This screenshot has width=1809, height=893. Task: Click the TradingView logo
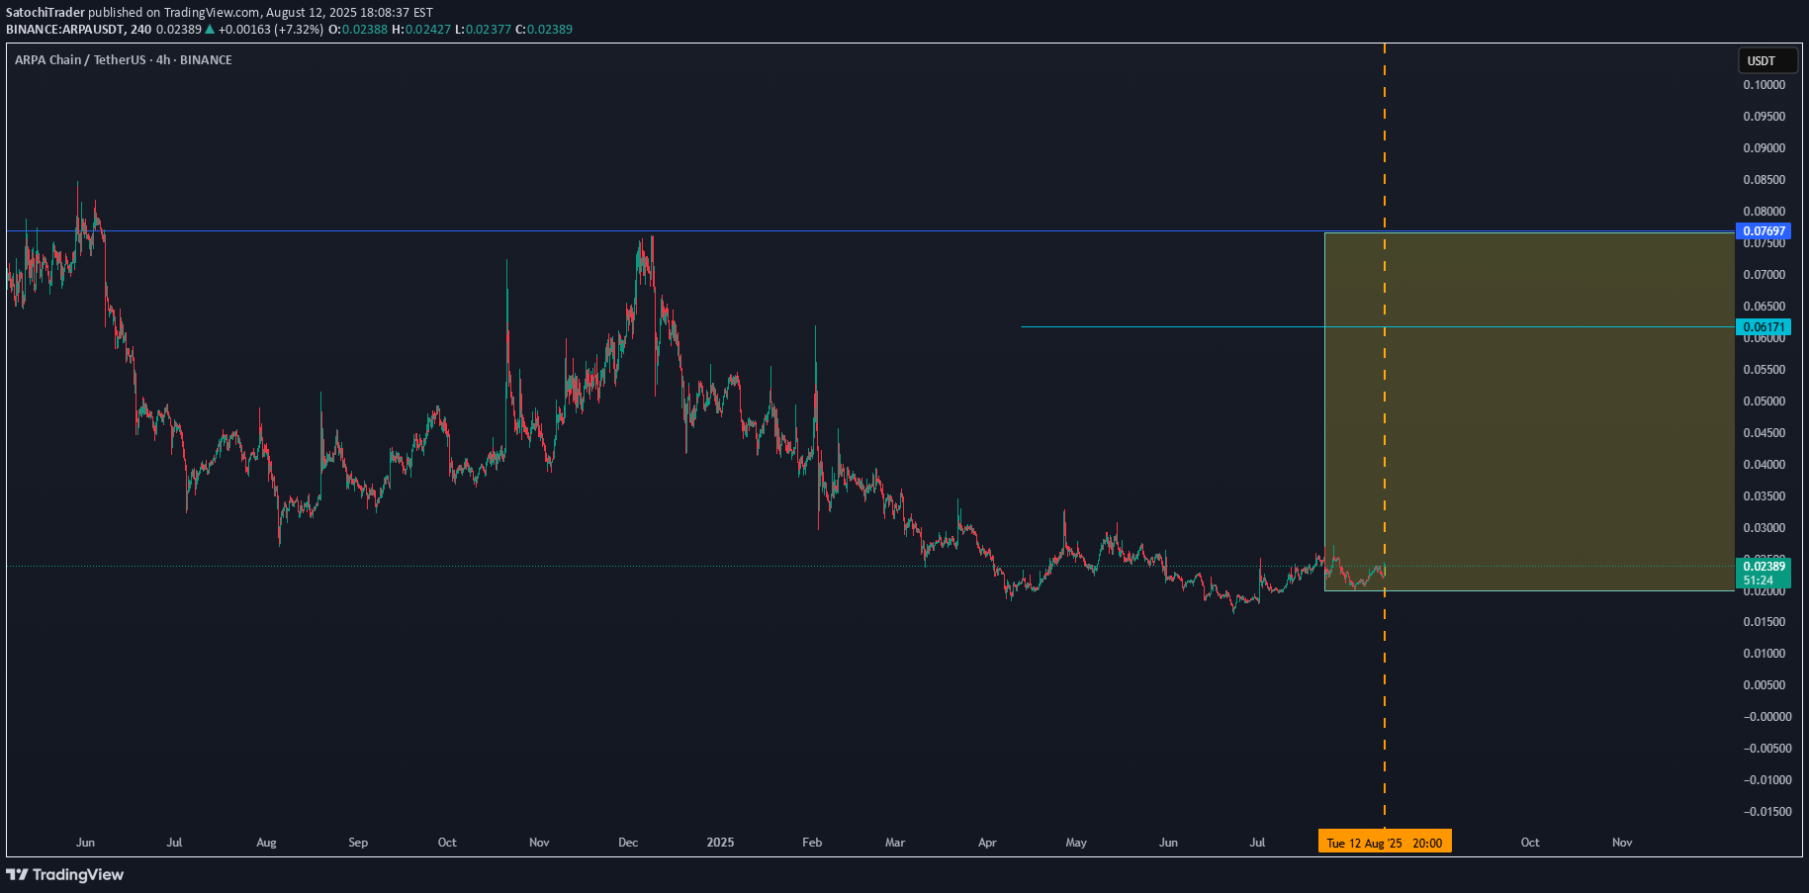coord(65,874)
